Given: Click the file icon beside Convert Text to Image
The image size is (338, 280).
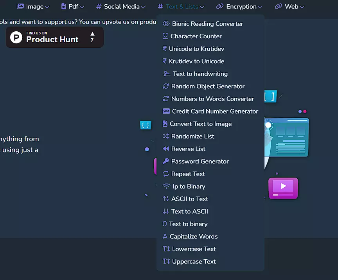Looking at the screenshot, I should tap(165, 124).
